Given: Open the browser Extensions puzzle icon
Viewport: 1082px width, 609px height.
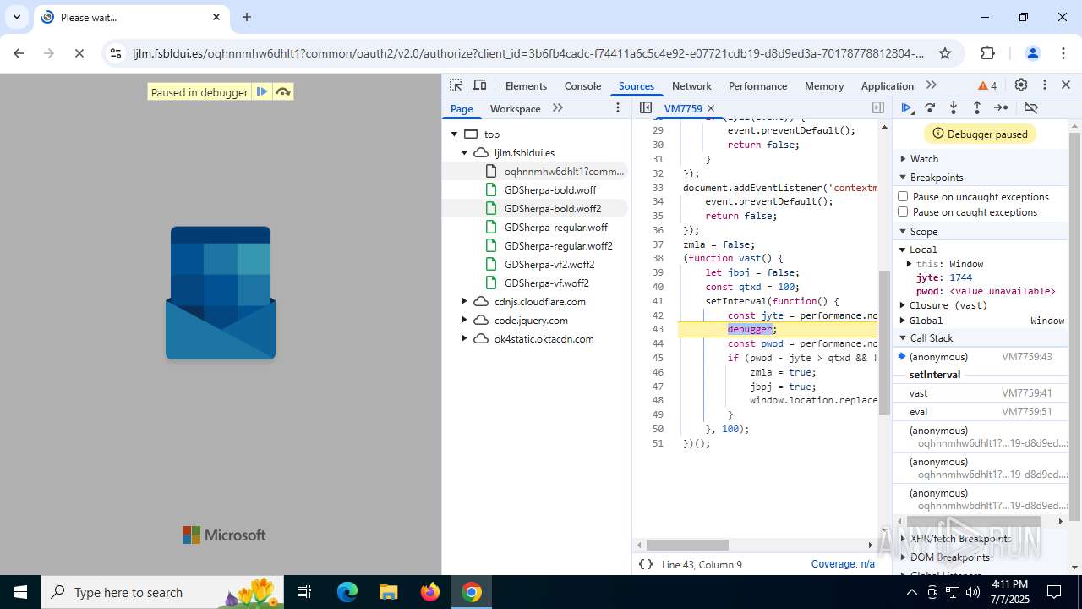Looking at the screenshot, I should tap(988, 53).
